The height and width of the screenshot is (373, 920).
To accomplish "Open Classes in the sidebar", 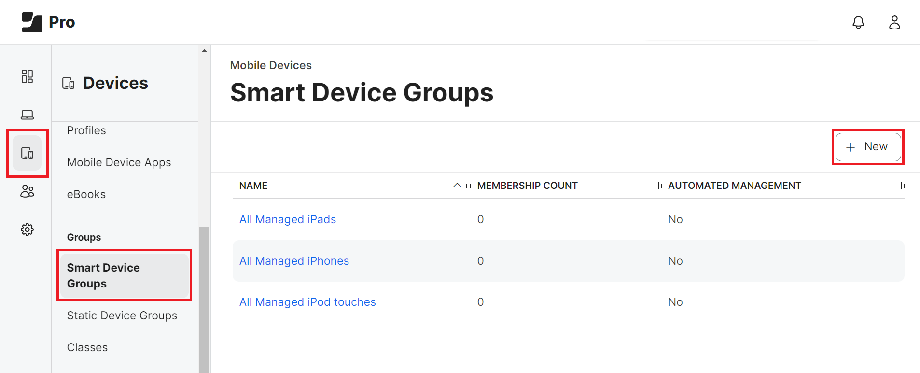I will coord(87,347).
